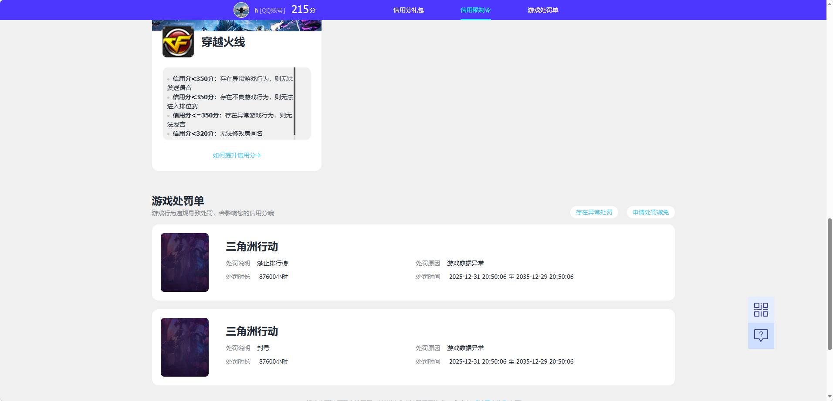Click 三角洲行动 title in 禁止排行榜 card
Image resolution: width=833 pixels, height=401 pixels.
pyautogui.click(x=252, y=247)
